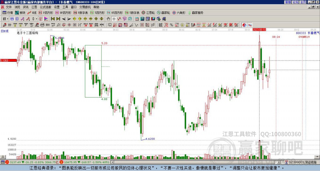The height and width of the screenshot is (171, 320).
Task: Open the 帮助 menu
Action: (96, 7)
